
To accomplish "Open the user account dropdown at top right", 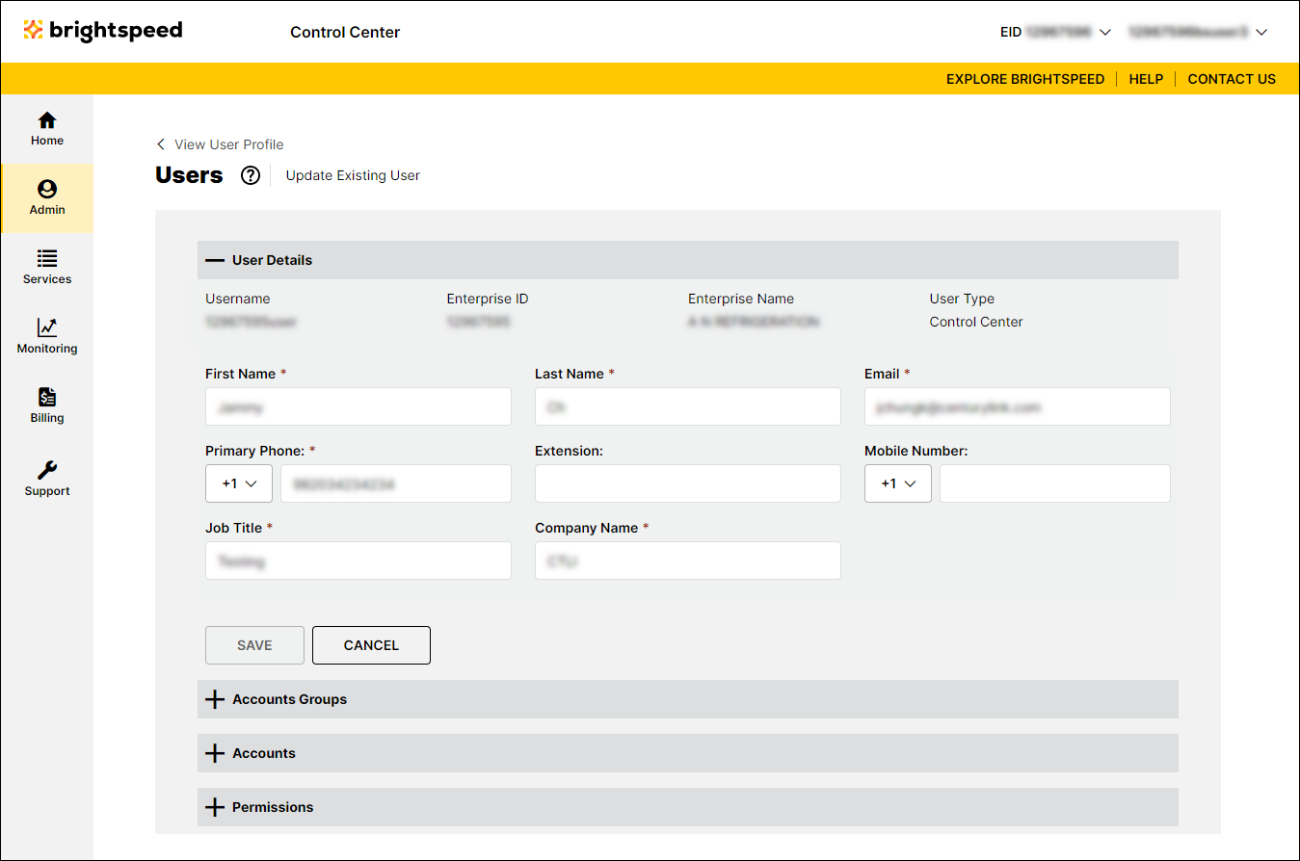I will tap(1198, 32).
